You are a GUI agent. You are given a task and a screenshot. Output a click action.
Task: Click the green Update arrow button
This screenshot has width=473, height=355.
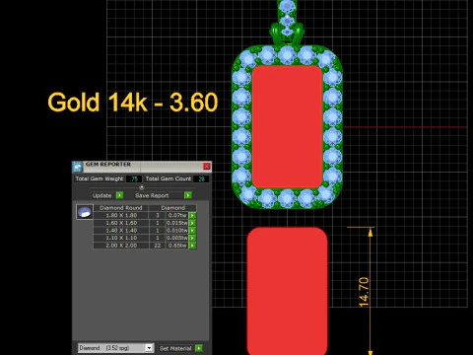click(120, 195)
